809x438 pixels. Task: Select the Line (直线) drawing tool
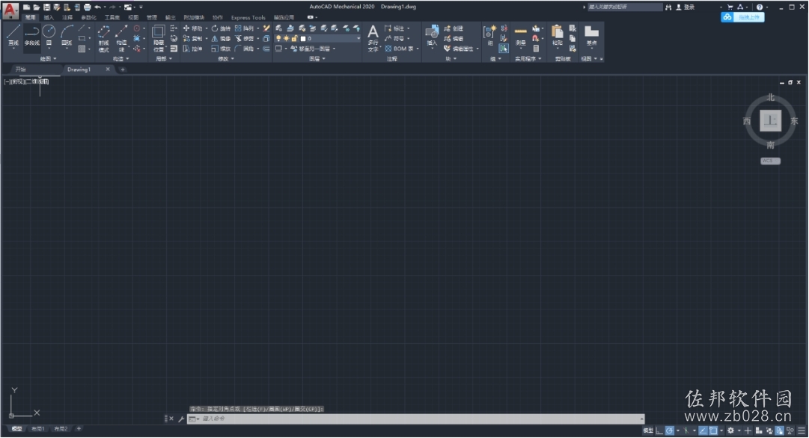[13, 36]
